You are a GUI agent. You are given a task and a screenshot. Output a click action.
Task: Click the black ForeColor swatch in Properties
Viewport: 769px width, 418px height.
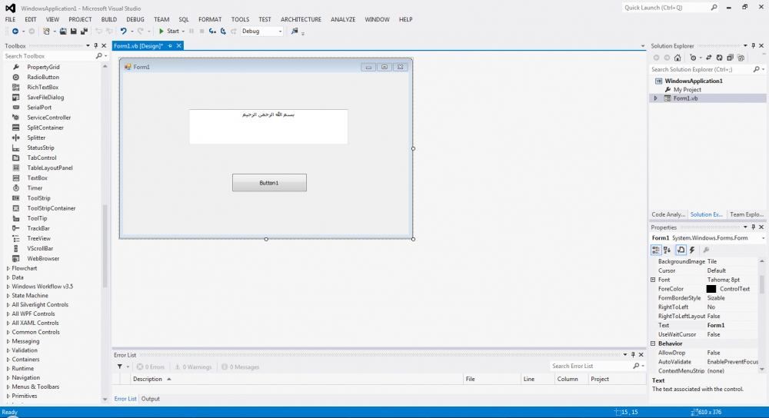click(711, 289)
